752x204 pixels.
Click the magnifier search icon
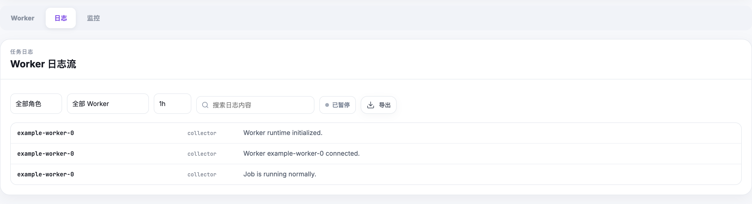pyautogui.click(x=205, y=105)
